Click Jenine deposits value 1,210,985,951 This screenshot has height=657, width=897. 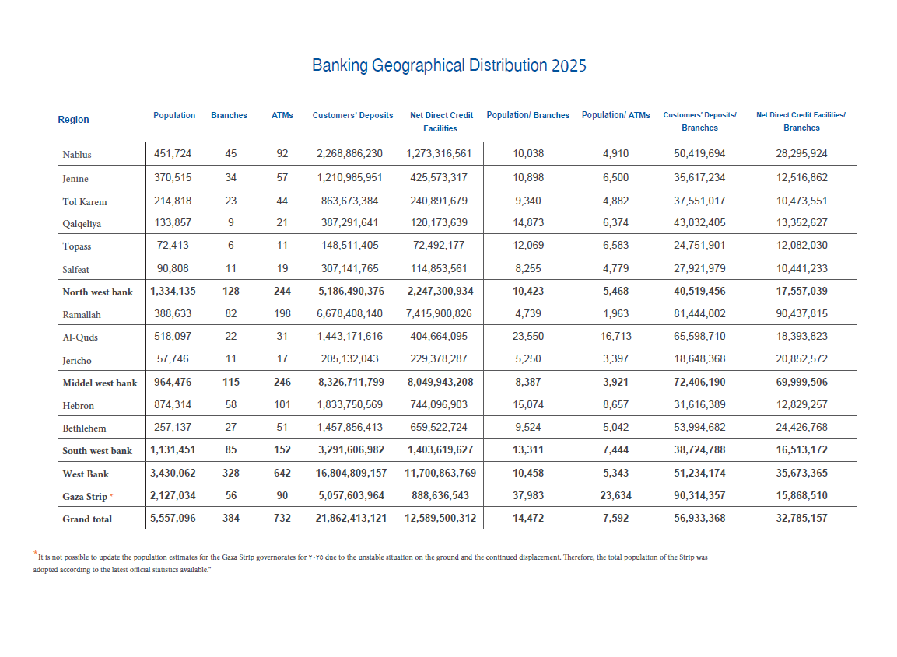(x=349, y=177)
